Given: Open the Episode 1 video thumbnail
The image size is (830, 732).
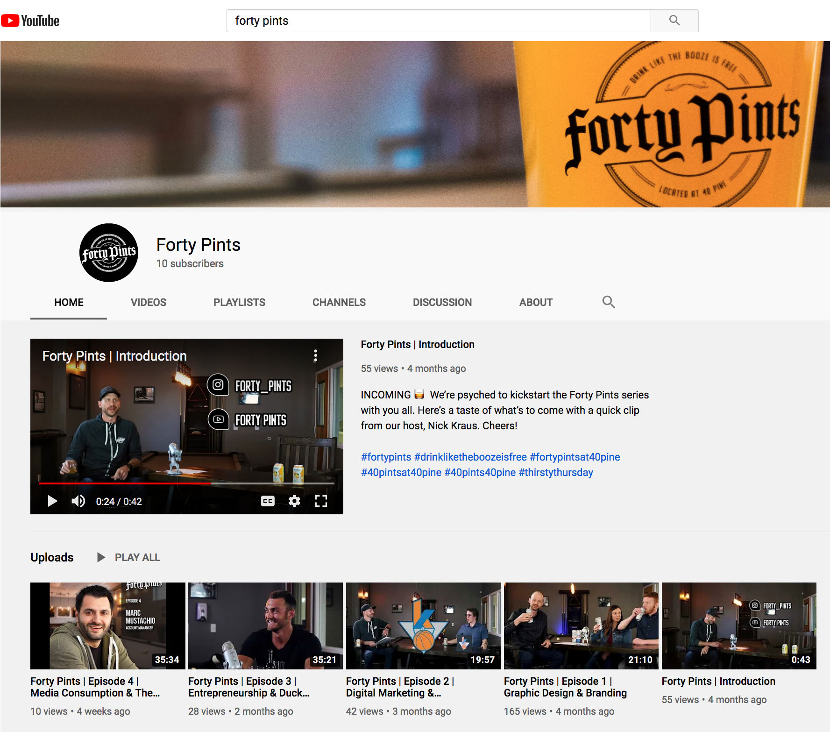Looking at the screenshot, I should click(x=581, y=625).
